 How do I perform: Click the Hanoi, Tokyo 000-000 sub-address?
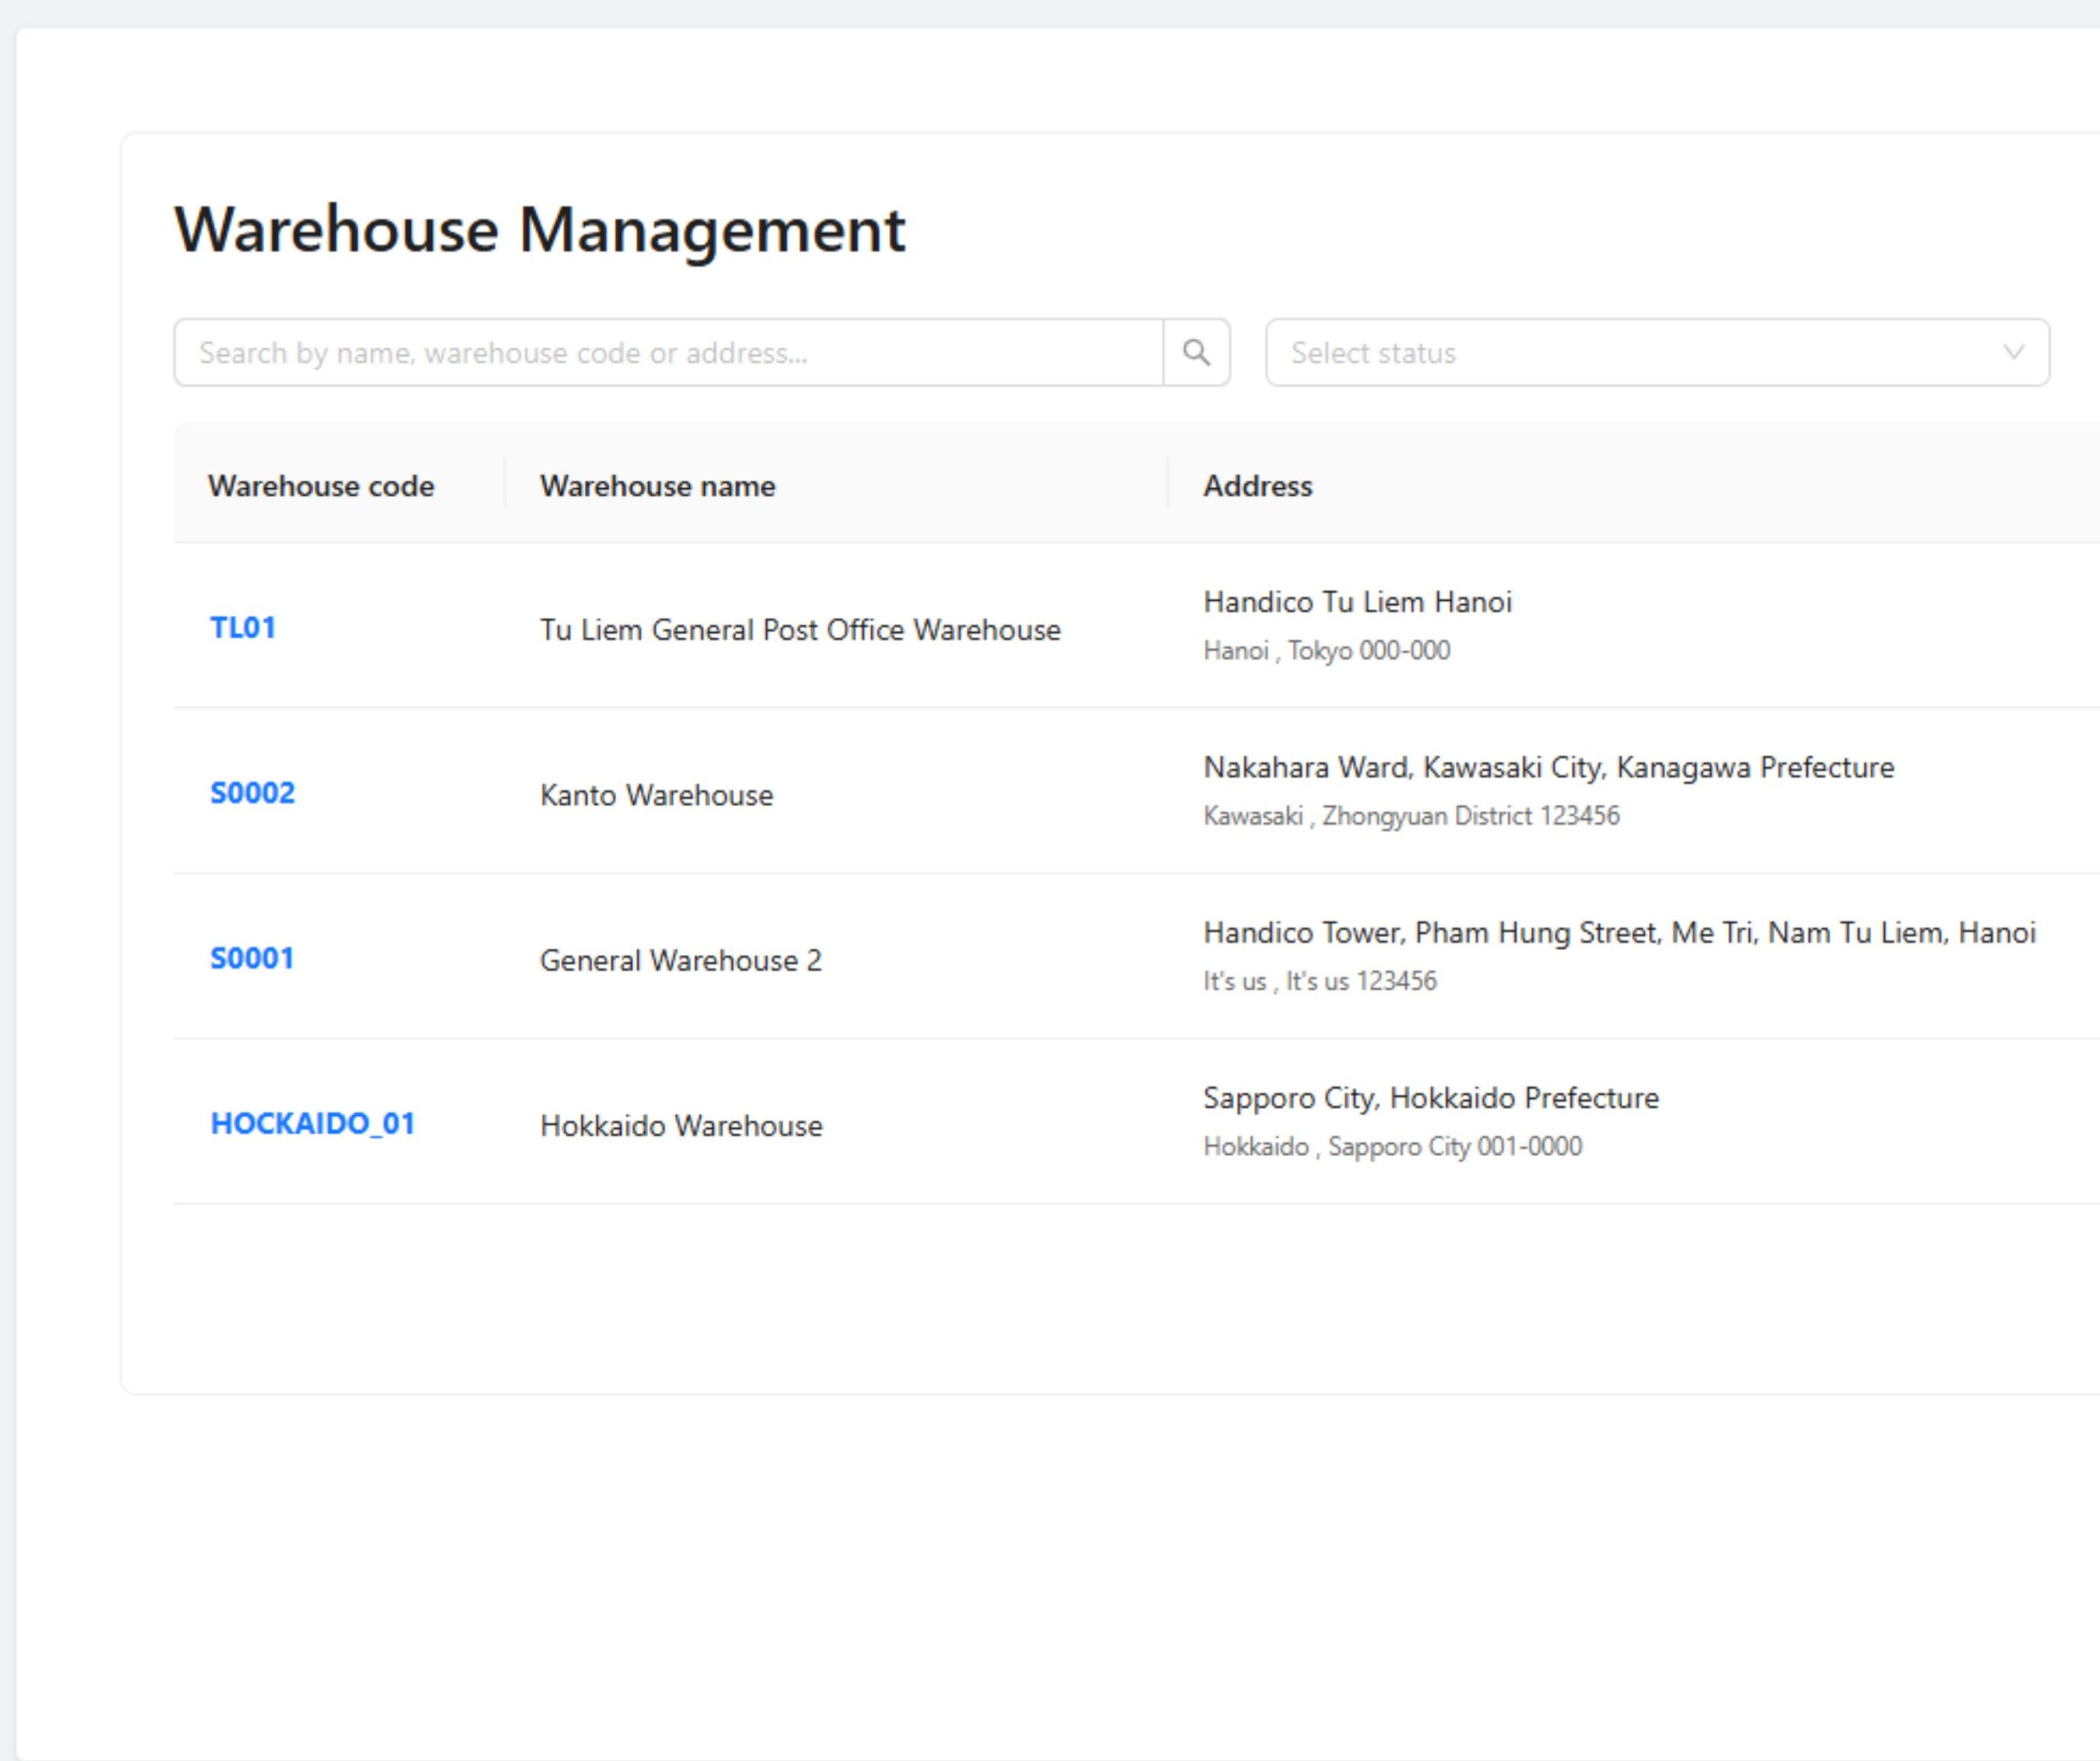pyautogui.click(x=1326, y=651)
